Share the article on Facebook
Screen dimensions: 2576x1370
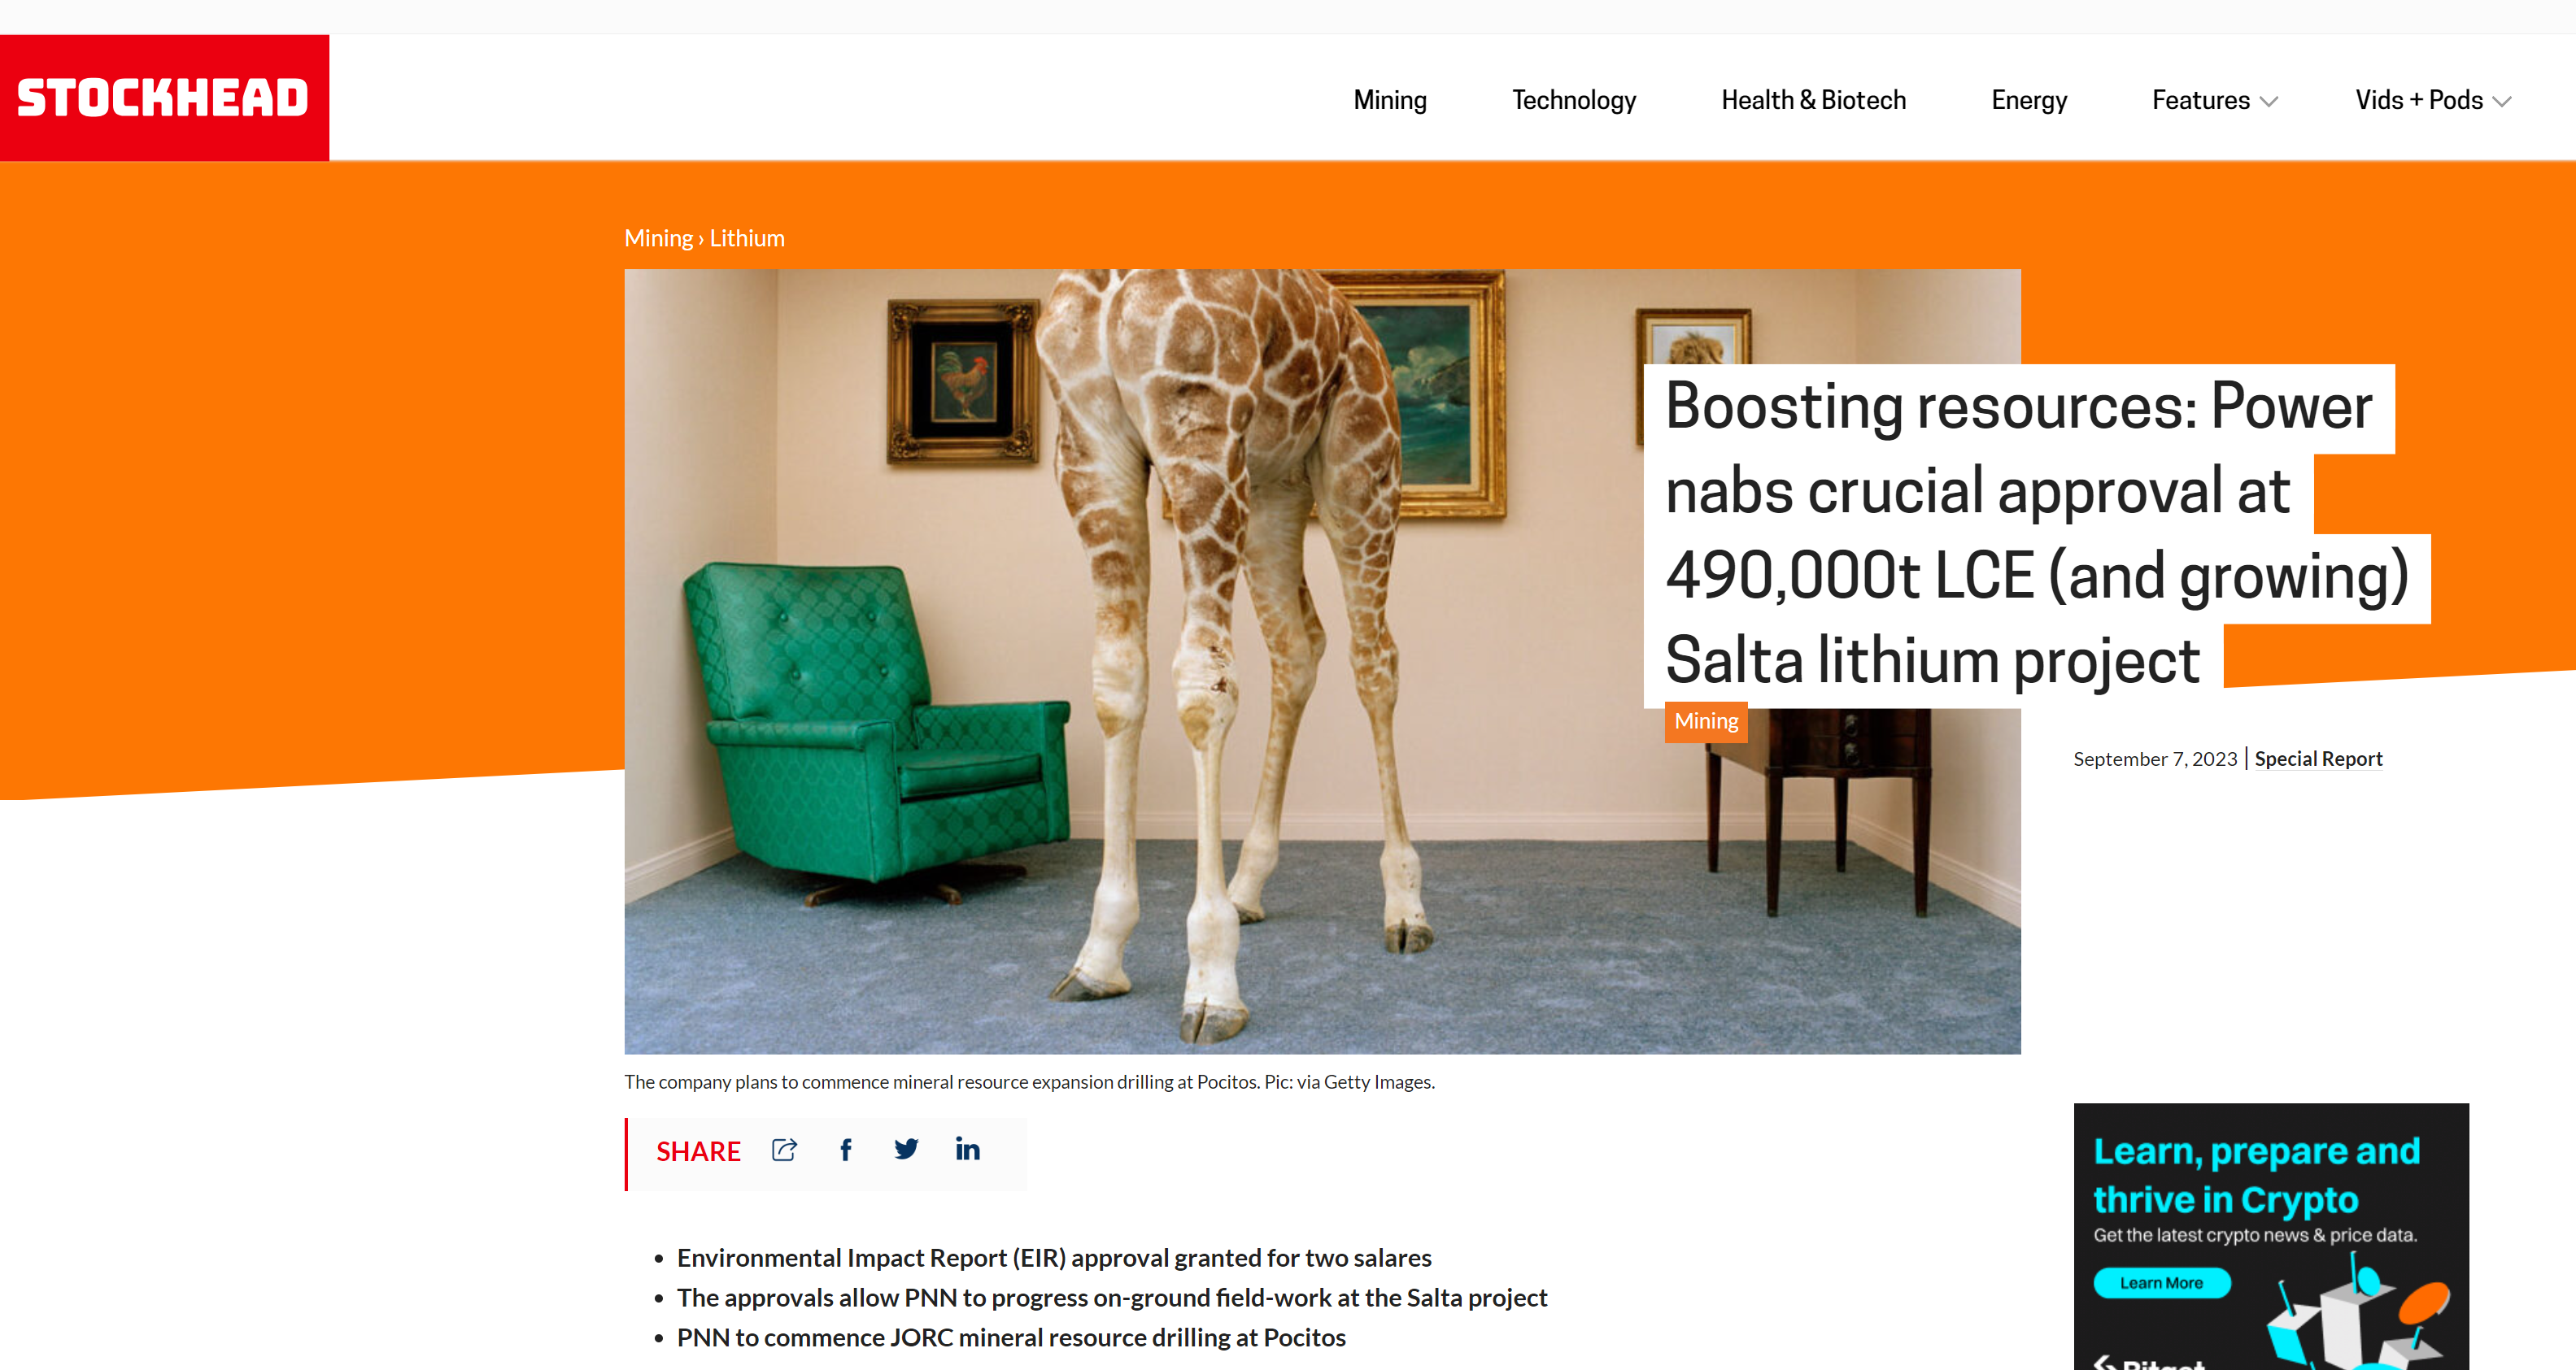pos(846,1150)
